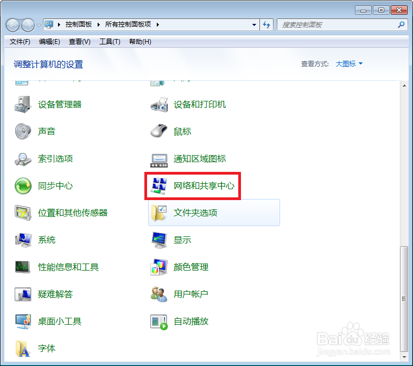Screen dimensions: 413x366
Task: Open the 同步中心 link text
Action: (55, 186)
